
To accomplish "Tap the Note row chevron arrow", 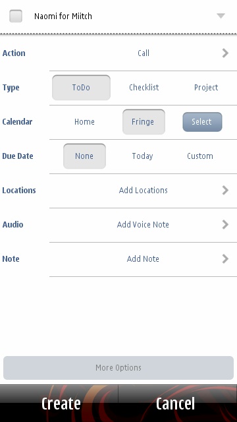I will pos(225,258).
